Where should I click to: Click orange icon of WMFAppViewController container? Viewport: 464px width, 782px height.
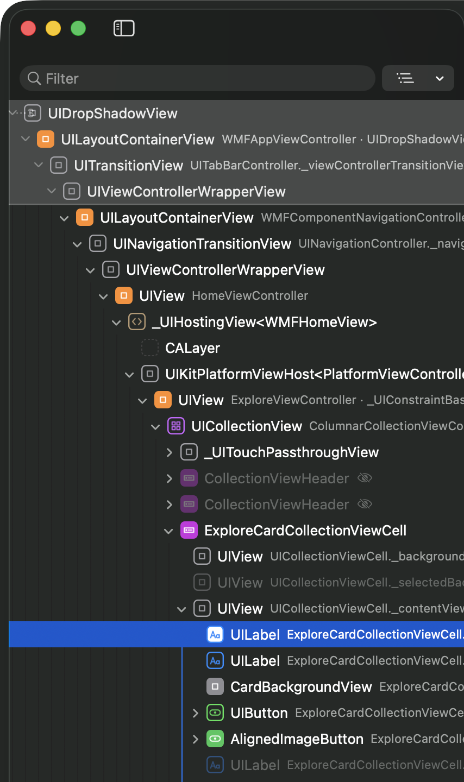(x=46, y=139)
